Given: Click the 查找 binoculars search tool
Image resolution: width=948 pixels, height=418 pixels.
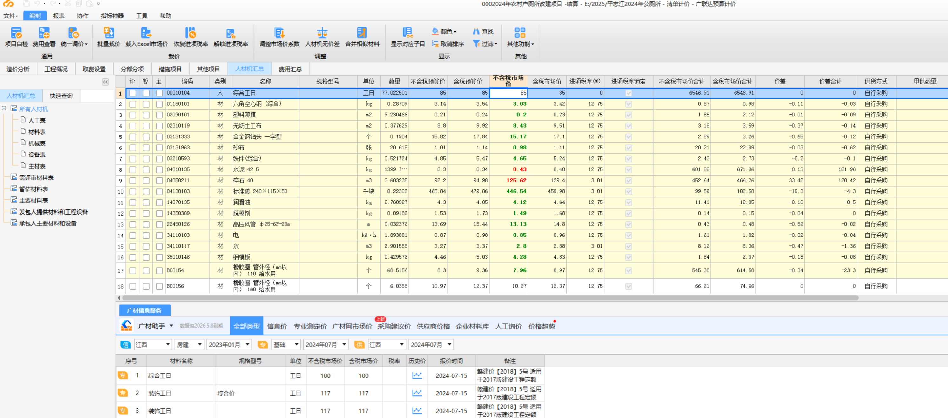Looking at the screenshot, I should pos(483,32).
